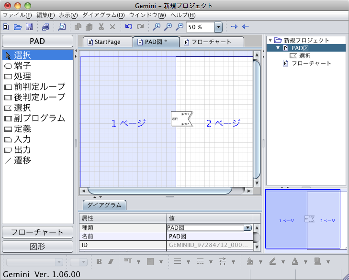Select the 副プログラム tool
349x280 pixels.
[x=38, y=118]
